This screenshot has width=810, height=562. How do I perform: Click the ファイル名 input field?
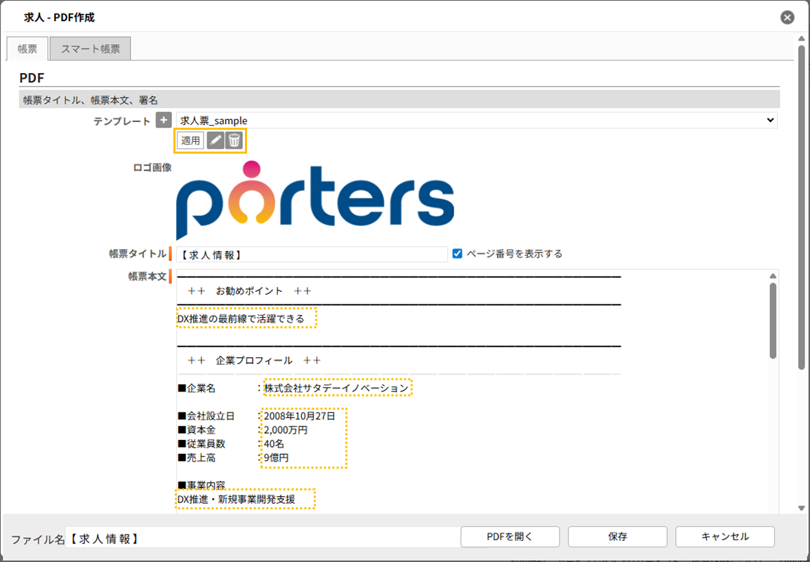point(261,538)
